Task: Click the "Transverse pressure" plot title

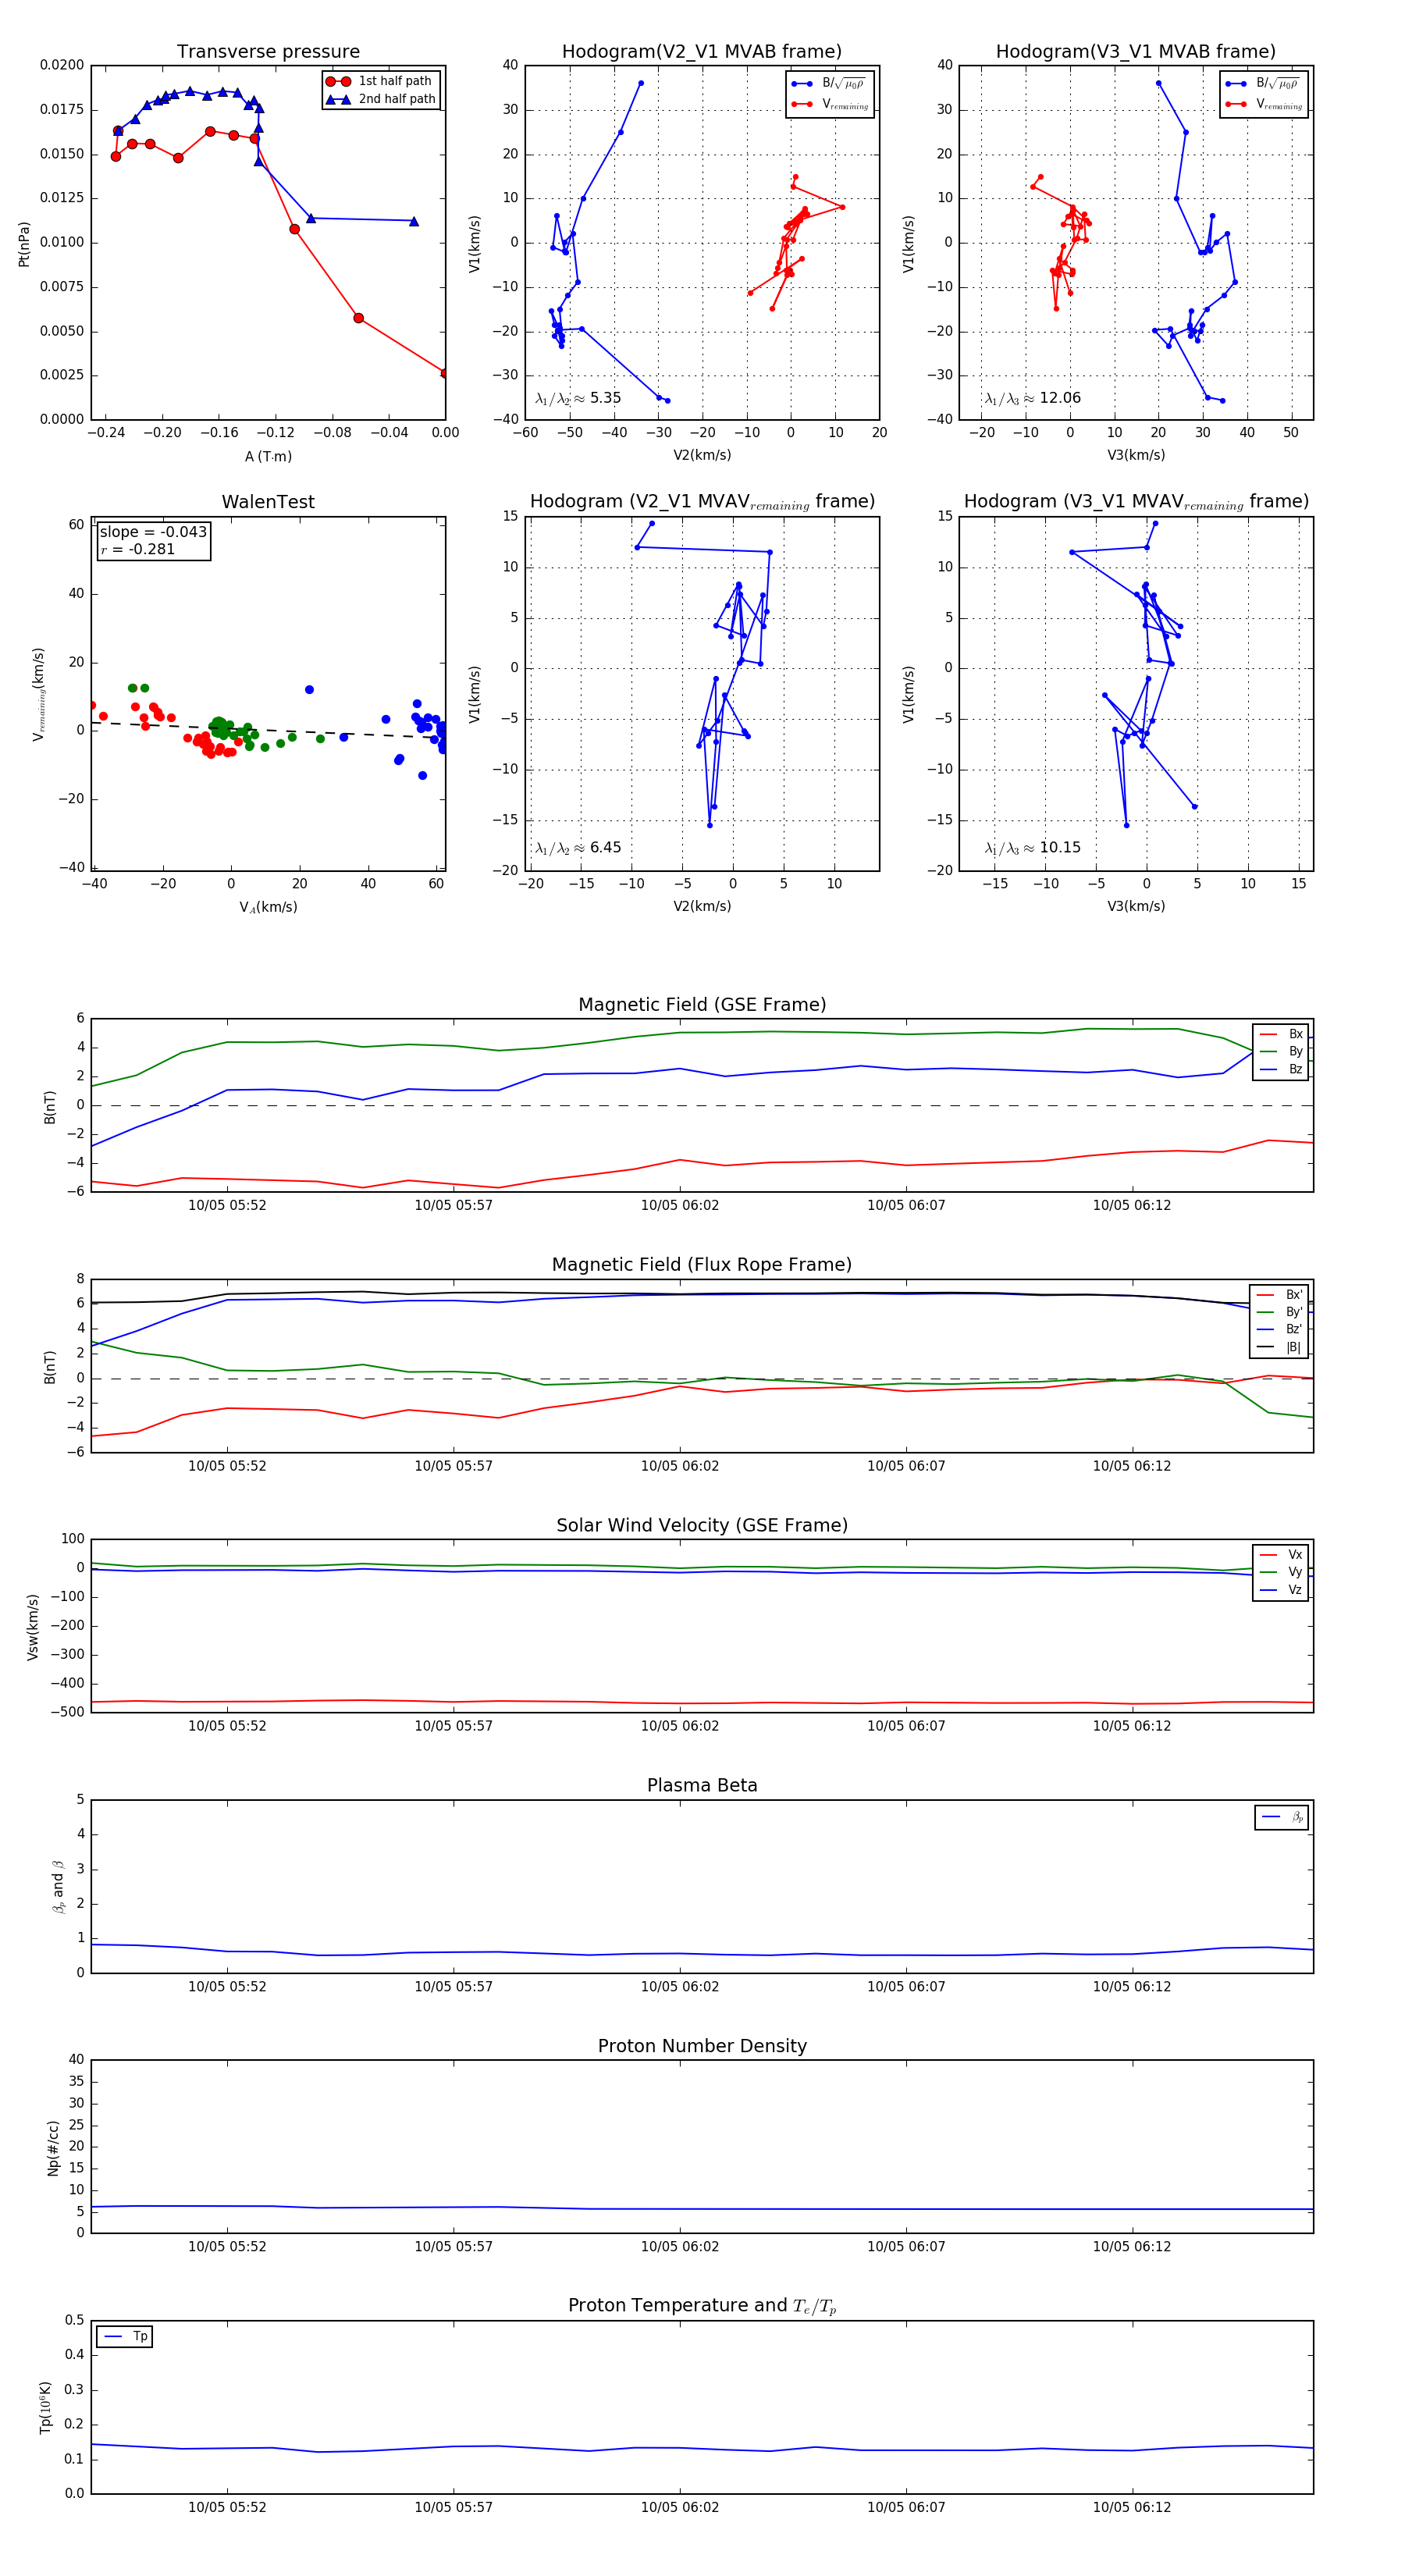Action: tap(268, 52)
